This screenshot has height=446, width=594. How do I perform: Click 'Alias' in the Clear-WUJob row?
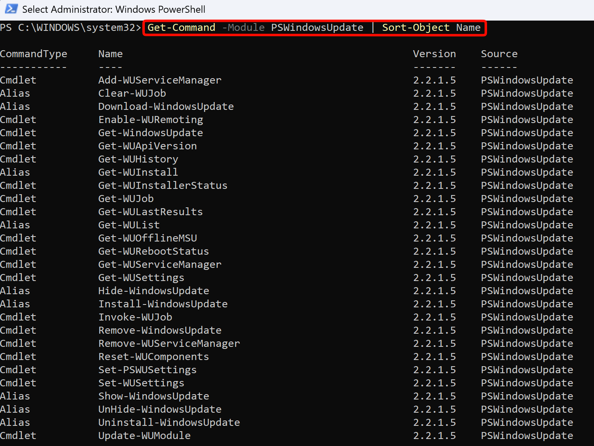[x=15, y=93]
